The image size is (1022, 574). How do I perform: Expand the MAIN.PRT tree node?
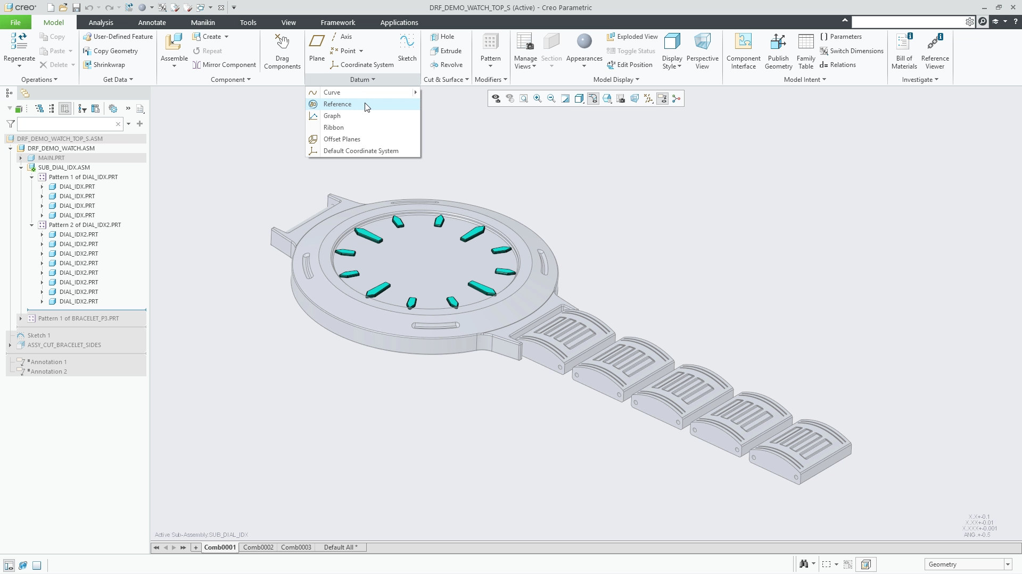[21, 158]
